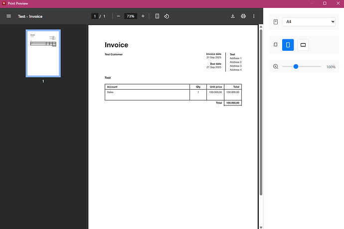Screen dimensions: 344x229
Task: Open the more actions three-dot menu
Action: click(254, 16)
